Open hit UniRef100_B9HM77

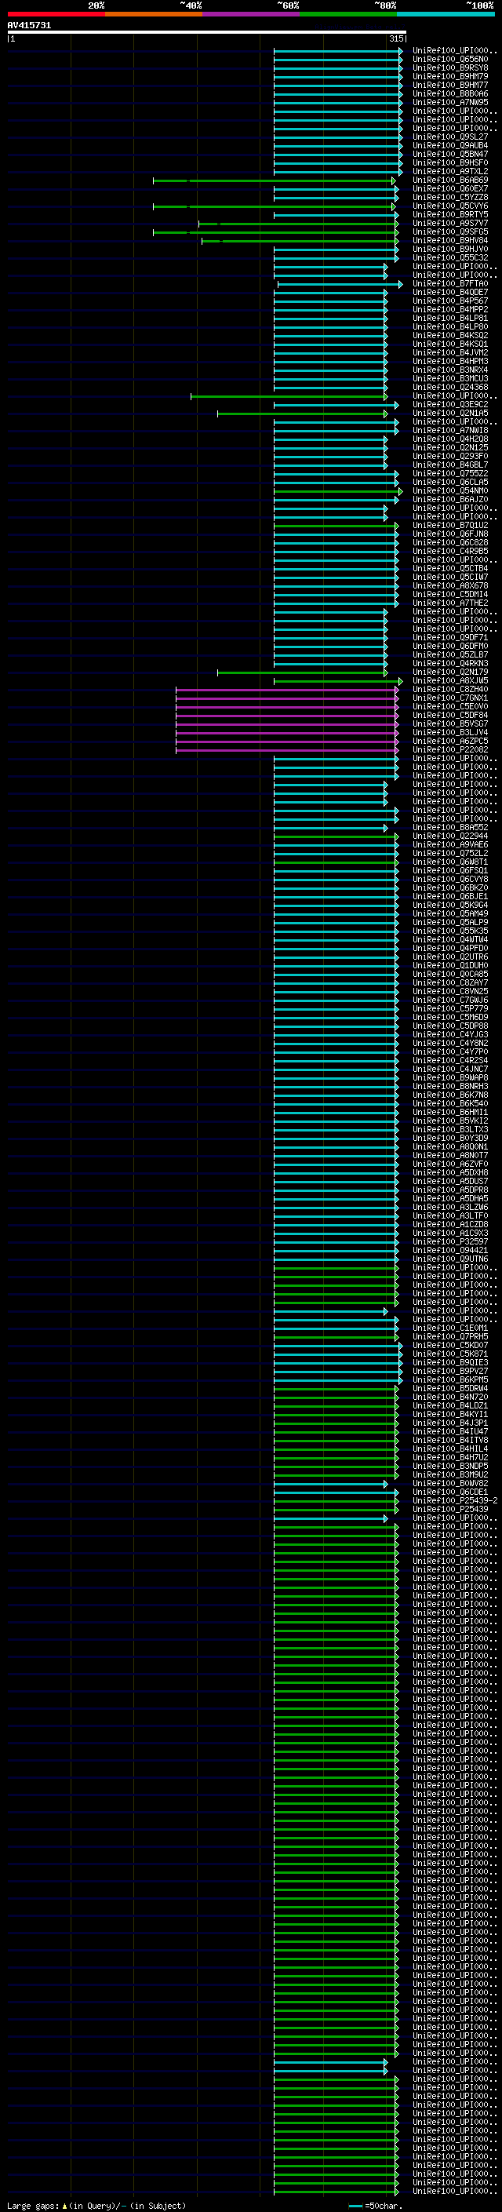[x=450, y=85]
